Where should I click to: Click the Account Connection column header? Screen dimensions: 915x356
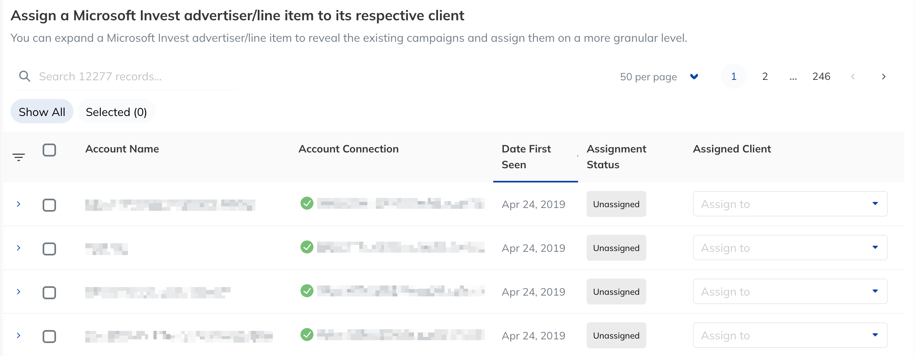348,149
